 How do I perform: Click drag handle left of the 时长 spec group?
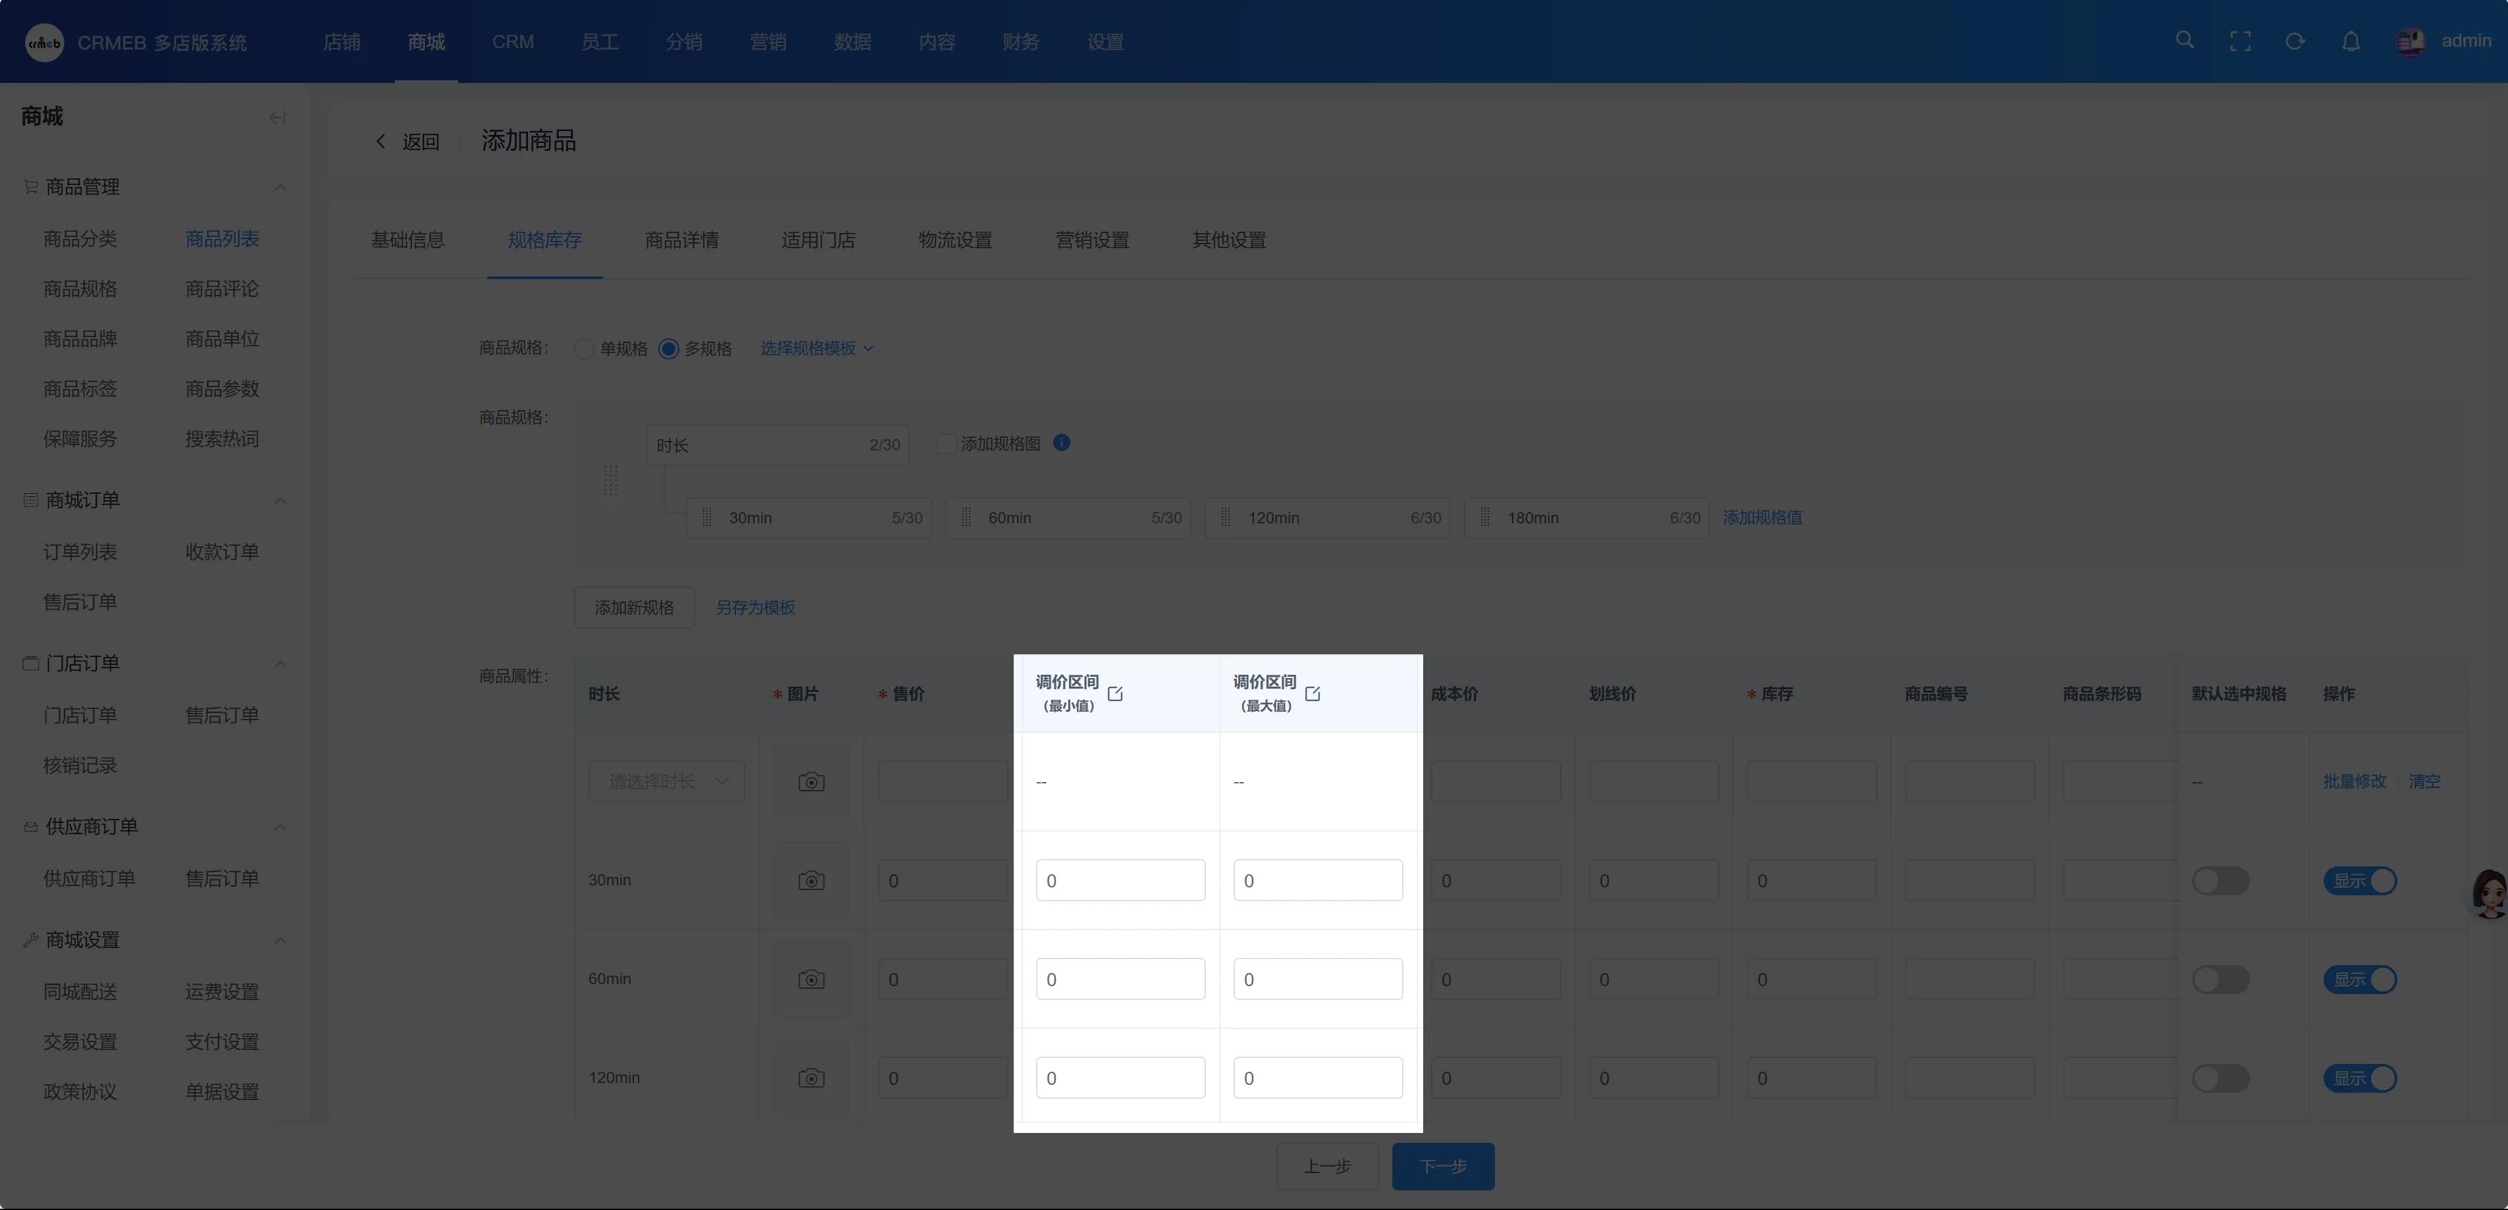(x=610, y=480)
